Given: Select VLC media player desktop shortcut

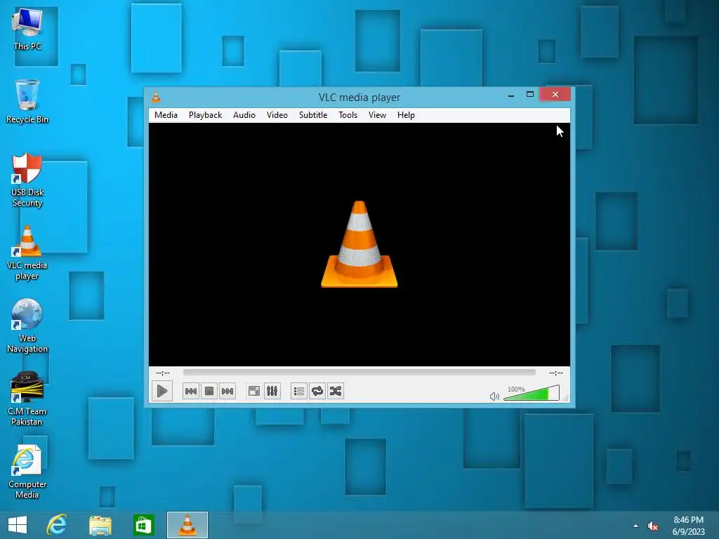Looking at the screenshot, I should pos(27,253).
